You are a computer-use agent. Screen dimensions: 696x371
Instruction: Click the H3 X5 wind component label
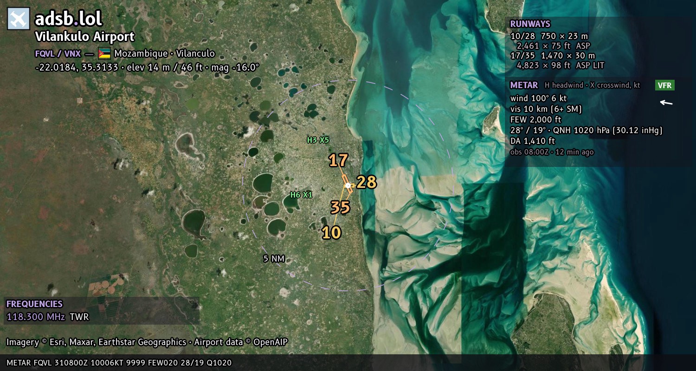click(x=318, y=140)
